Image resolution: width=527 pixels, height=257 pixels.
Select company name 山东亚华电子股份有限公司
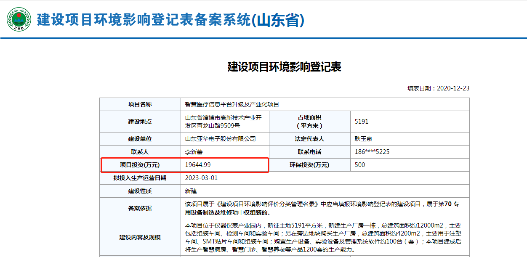click(x=220, y=139)
